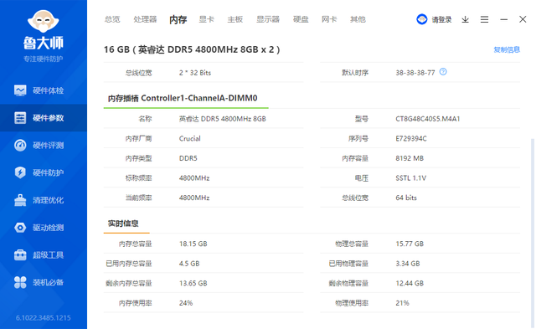
Task: Open the hamburger main menu
Action: [x=484, y=19]
